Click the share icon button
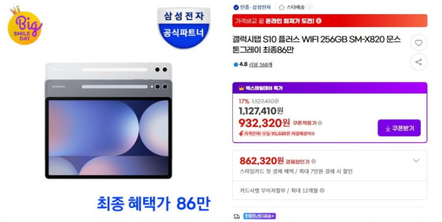This screenshot has height=222, width=442. pyautogui.click(x=419, y=62)
